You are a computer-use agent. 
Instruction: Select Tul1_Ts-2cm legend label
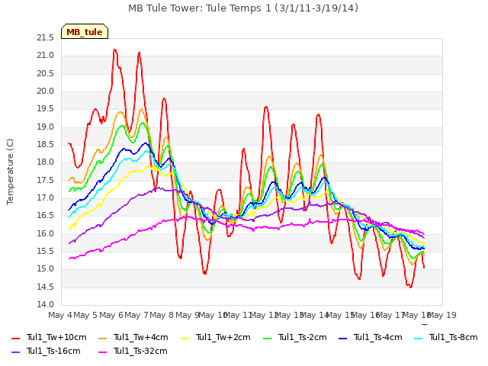[x=303, y=337]
